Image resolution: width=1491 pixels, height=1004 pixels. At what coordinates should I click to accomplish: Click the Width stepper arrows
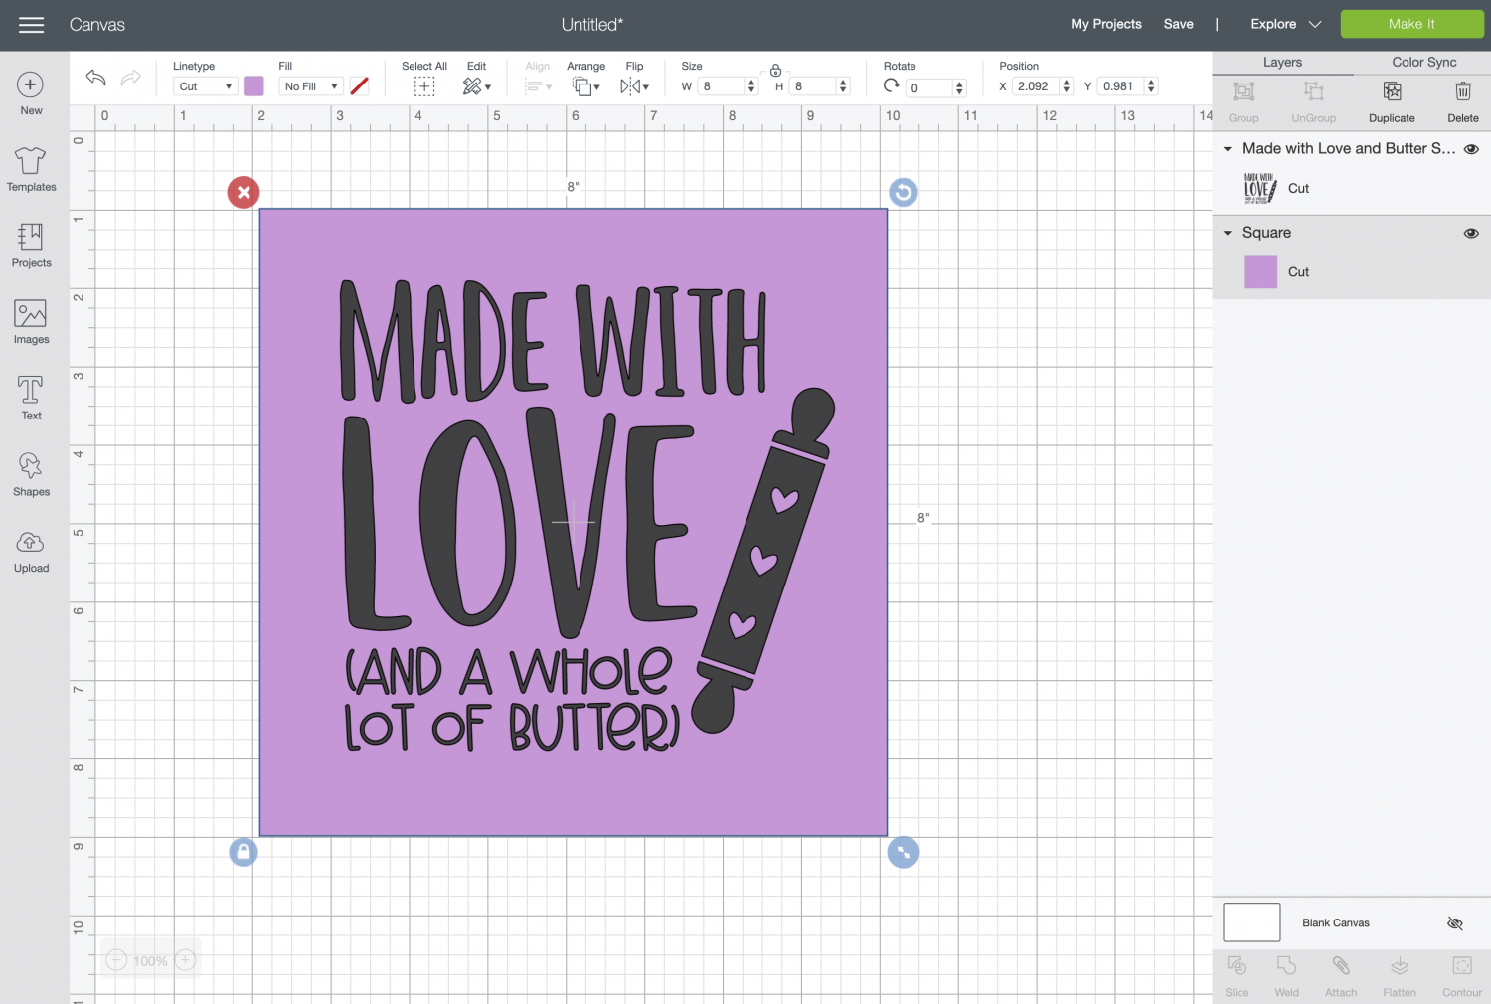tap(751, 86)
